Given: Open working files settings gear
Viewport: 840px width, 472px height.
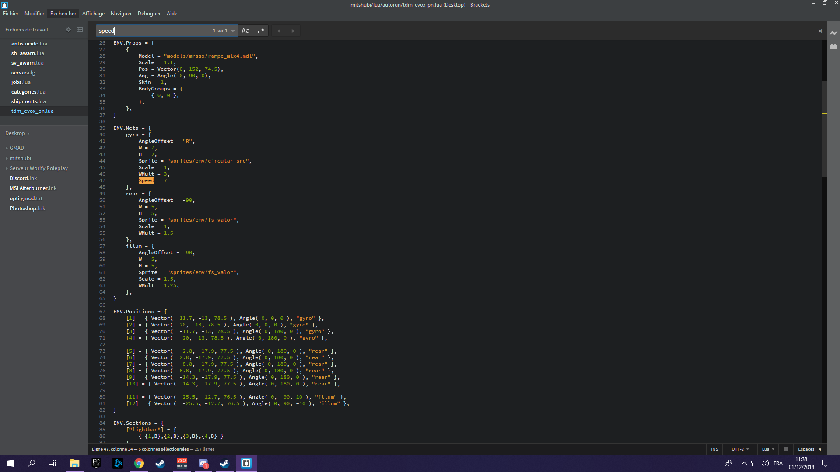Looking at the screenshot, I should point(68,30).
